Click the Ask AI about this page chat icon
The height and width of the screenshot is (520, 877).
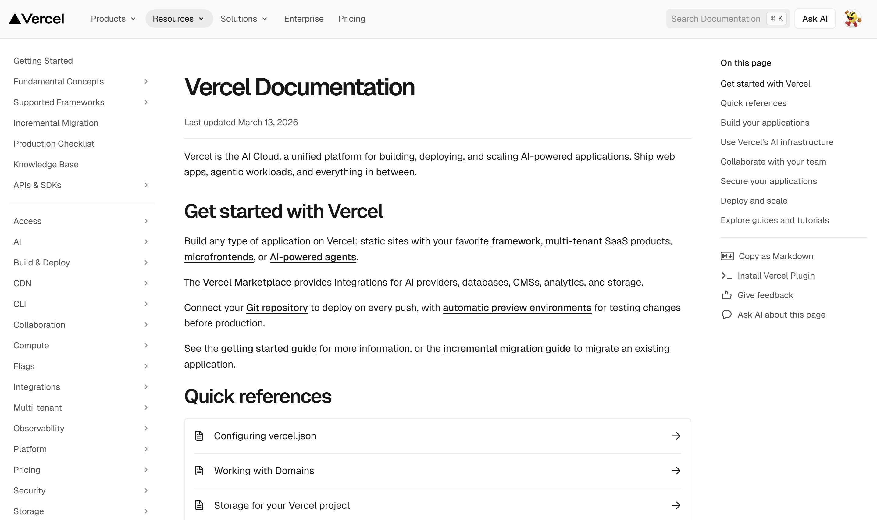pos(726,315)
